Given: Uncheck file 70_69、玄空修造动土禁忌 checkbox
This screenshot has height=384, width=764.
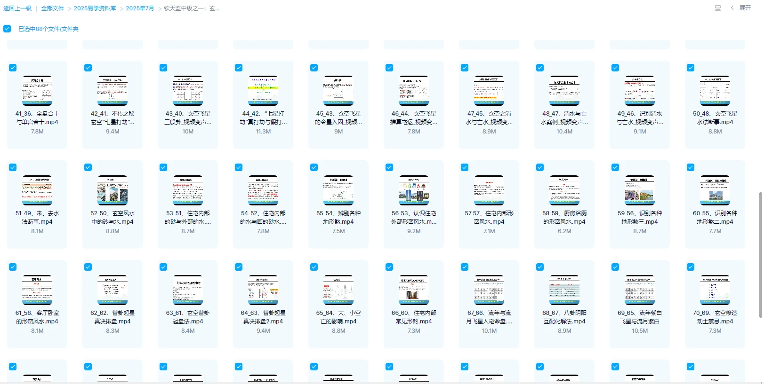Looking at the screenshot, I should pyautogui.click(x=691, y=267).
